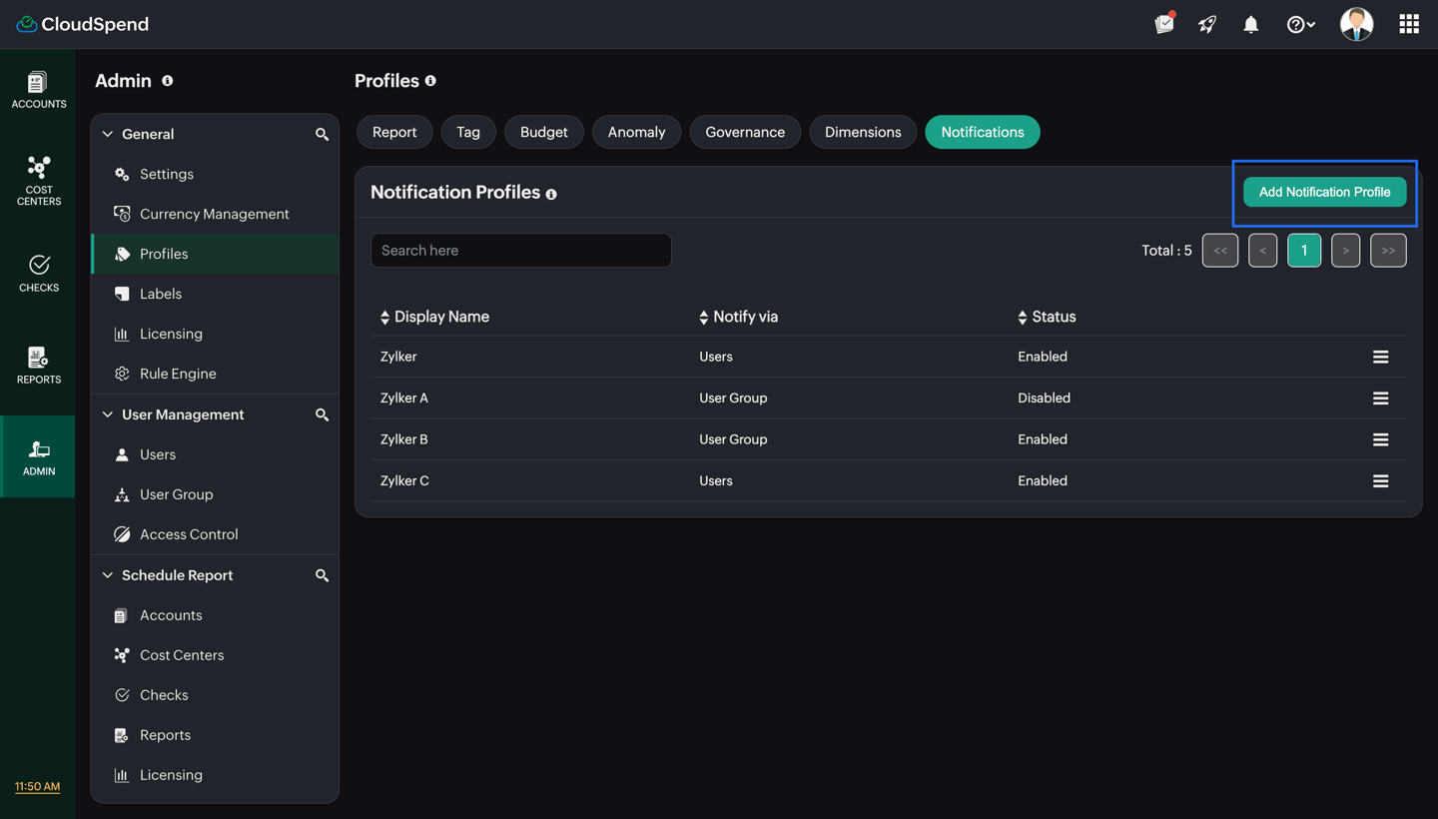This screenshot has width=1438, height=819.
Task: Search within the General section
Action: coord(322,134)
